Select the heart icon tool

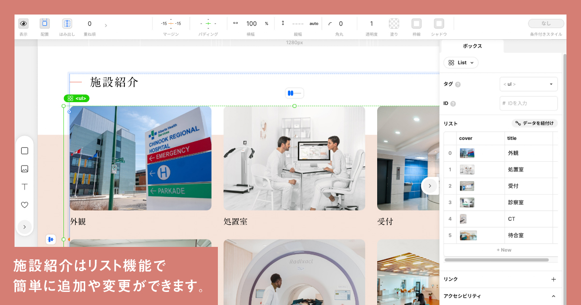click(25, 205)
